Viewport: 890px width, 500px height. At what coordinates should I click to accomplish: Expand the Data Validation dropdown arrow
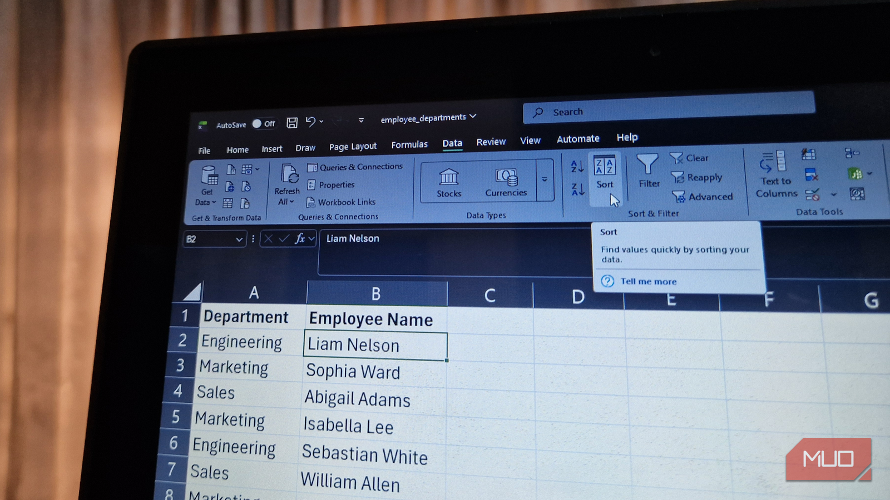click(833, 194)
